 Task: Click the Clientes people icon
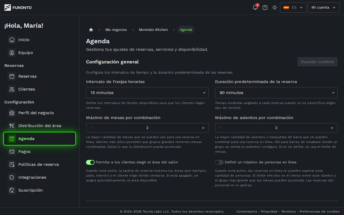click(x=12, y=89)
